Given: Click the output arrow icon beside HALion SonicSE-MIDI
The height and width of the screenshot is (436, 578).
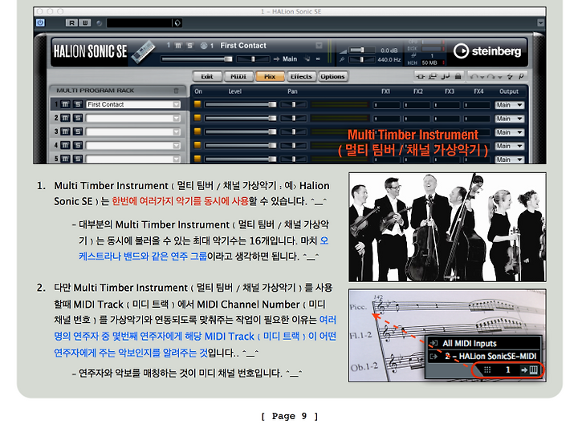Looking at the screenshot, I should tap(433, 356).
